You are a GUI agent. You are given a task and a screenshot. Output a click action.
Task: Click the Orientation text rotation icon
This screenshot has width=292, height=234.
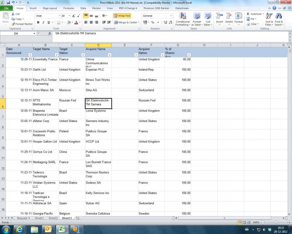(104, 16)
